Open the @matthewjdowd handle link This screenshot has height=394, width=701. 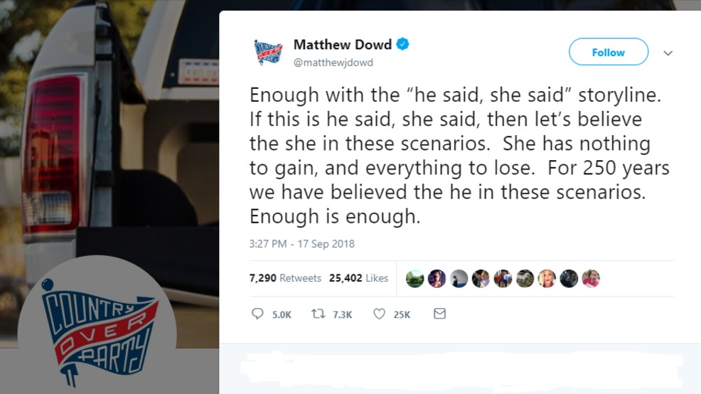pyautogui.click(x=333, y=63)
